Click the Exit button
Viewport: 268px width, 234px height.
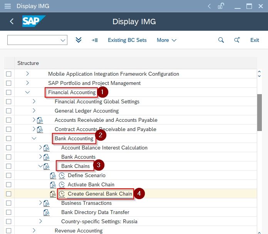[255, 40]
